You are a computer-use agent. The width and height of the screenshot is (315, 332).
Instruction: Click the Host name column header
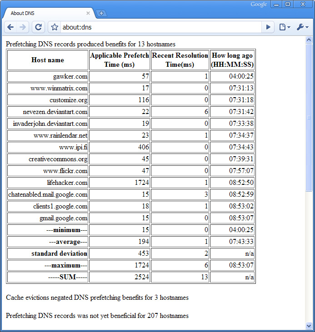tap(47, 60)
